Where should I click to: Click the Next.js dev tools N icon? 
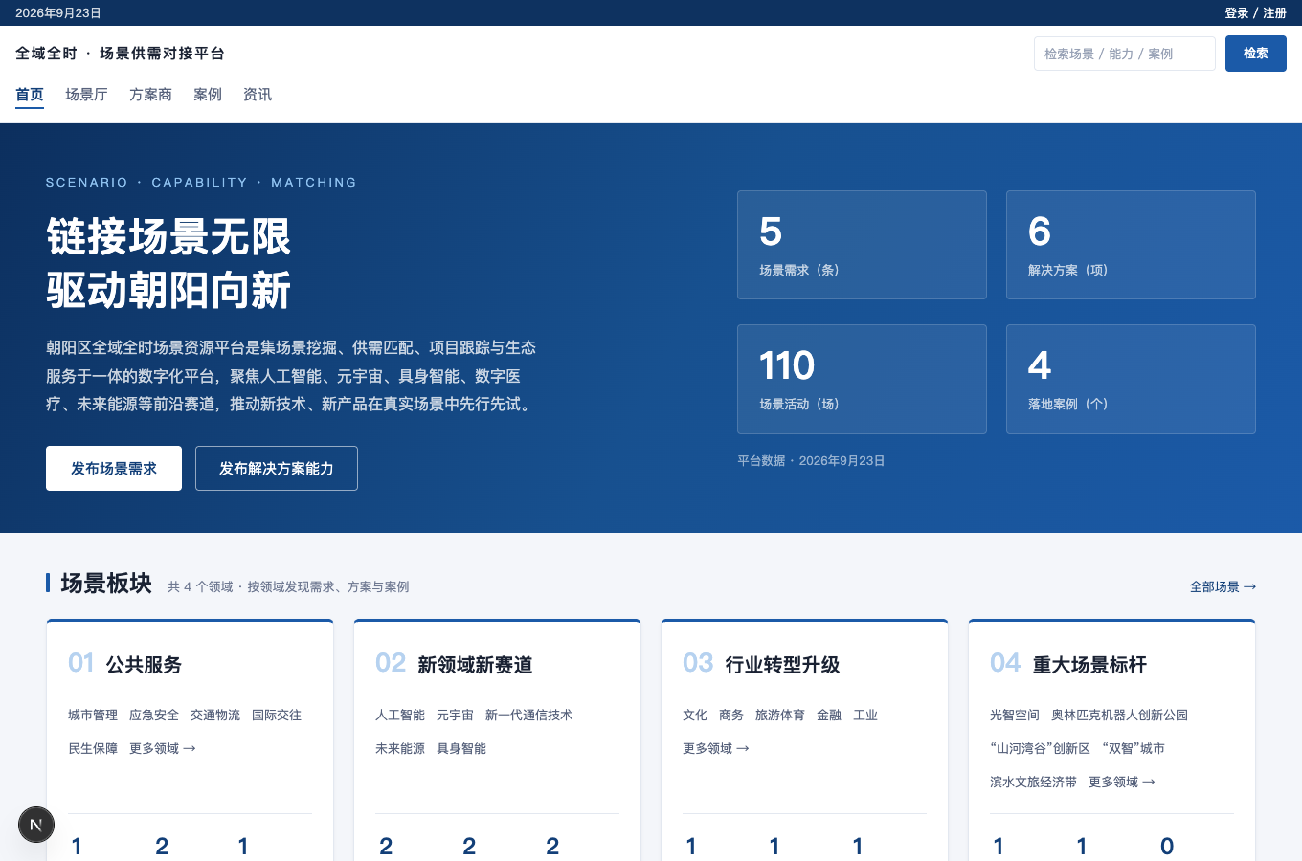point(36,825)
